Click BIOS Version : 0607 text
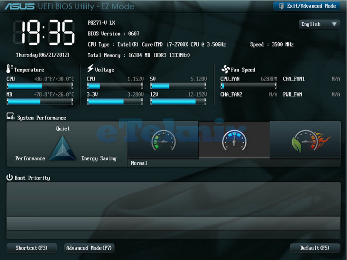The height and width of the screenshot is (260, 347). [114, 33]
